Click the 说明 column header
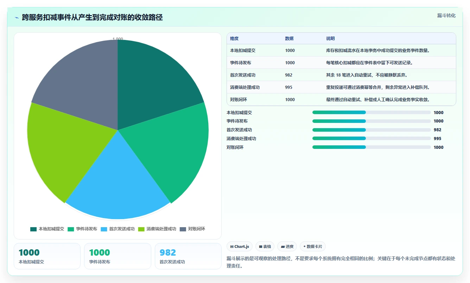The height and width of the screenshot is (283, 470). tap(330, 39)
